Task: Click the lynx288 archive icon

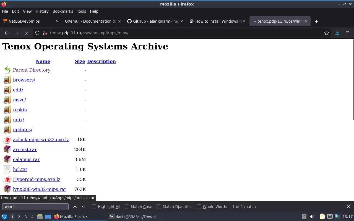Action: tap(7, 189)
